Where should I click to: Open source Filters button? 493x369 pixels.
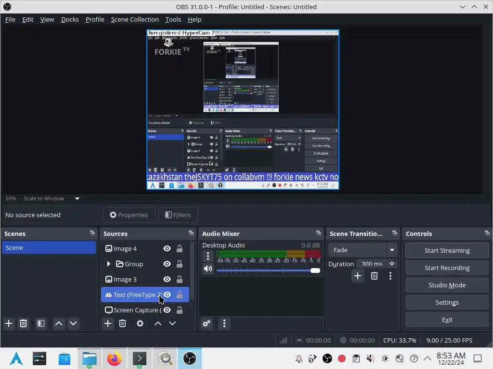[178, 215]
